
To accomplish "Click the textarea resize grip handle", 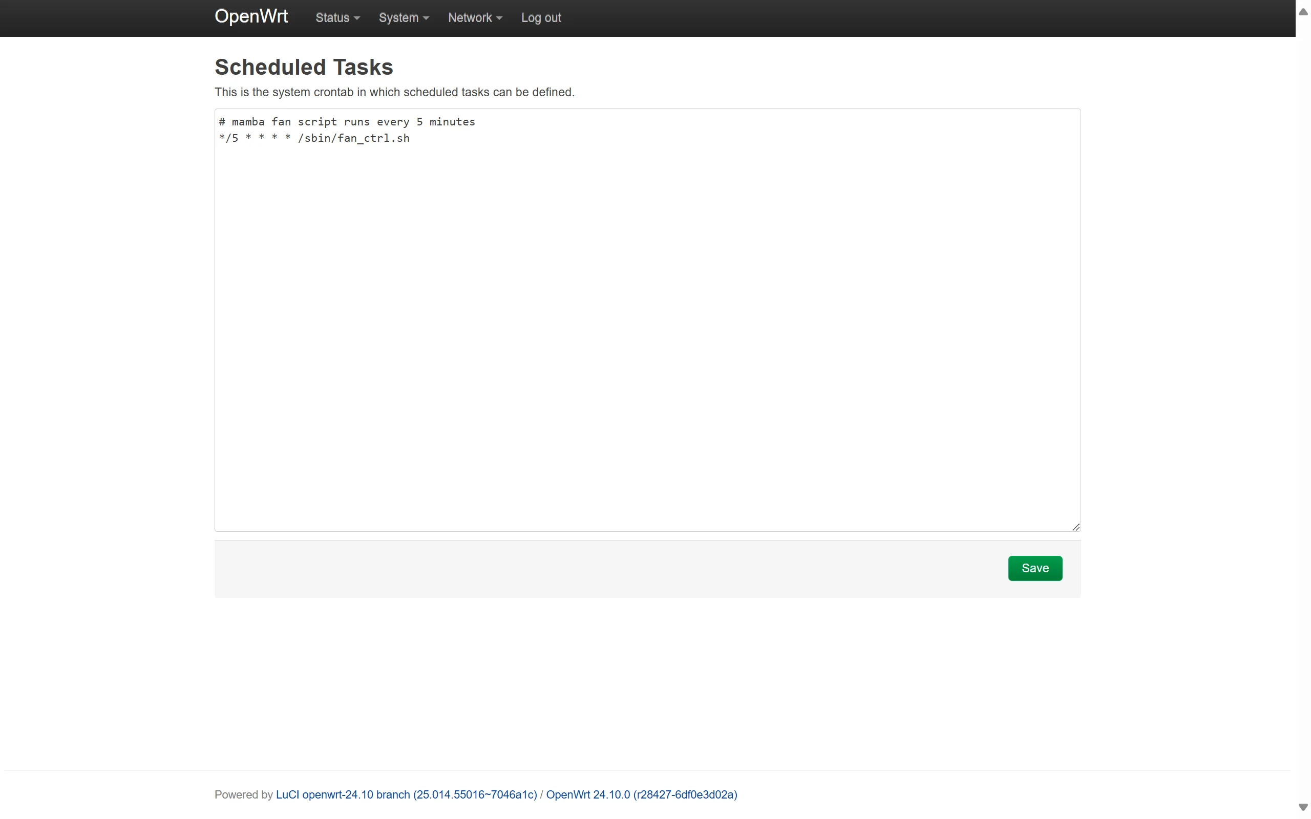I will pos(1075,527).
